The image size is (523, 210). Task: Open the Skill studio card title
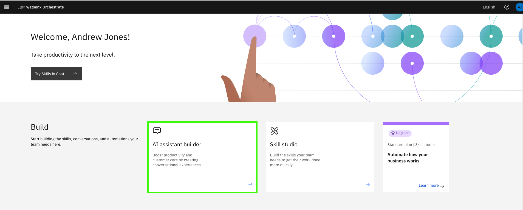point(284,144)
